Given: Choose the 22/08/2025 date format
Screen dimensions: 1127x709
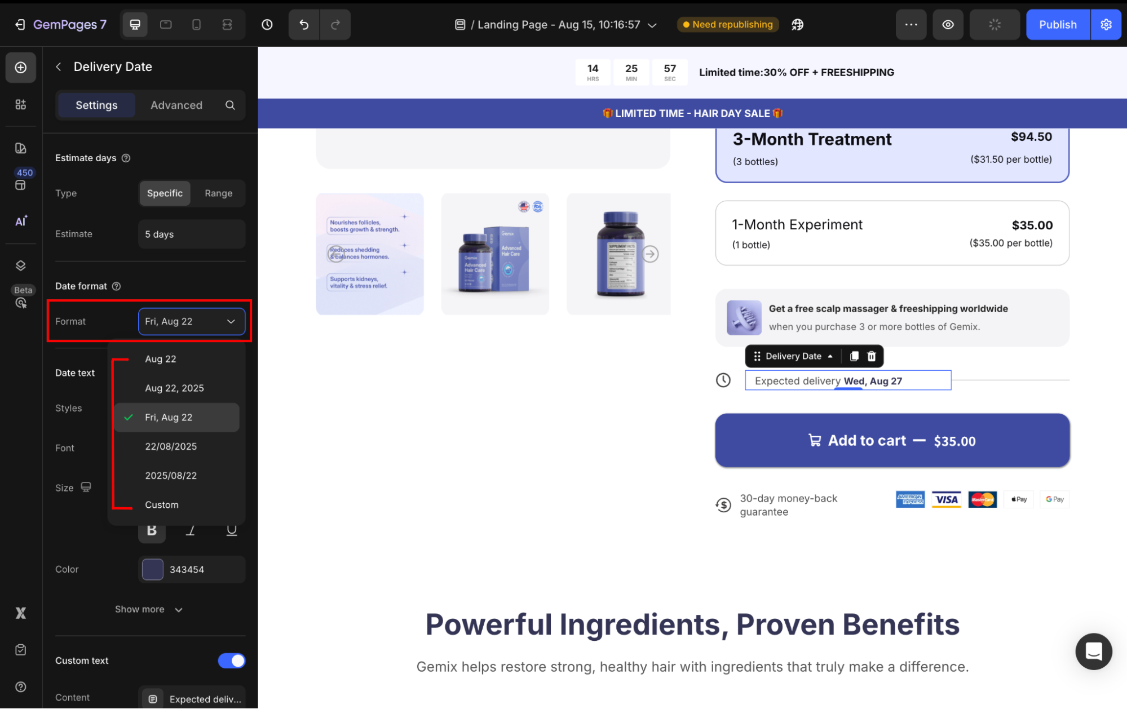Looking at the screenshot, I should tap(171, 446).
